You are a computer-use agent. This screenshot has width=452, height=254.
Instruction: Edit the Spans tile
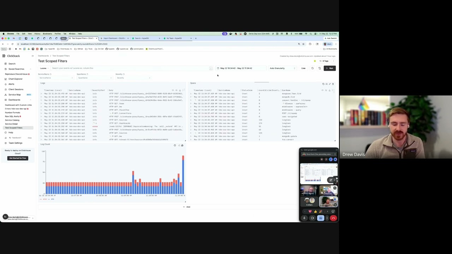point(329,84)
